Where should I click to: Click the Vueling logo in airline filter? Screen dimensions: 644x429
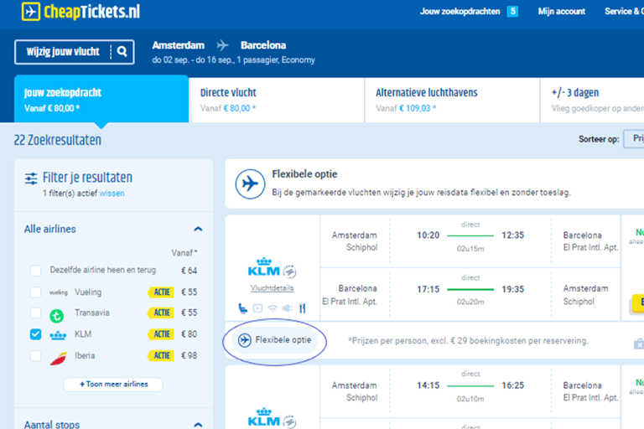point(59,292)
